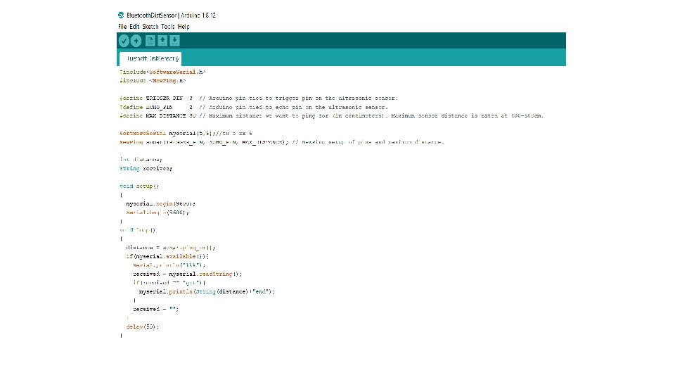The width and height of the screenshot is (675, 380).
Task: Open a sketch with the Open icon
Action: point(162,41)
